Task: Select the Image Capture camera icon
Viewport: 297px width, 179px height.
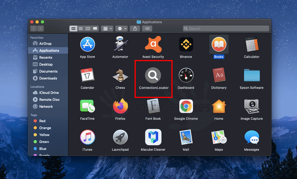Action: tap(252, 106)
